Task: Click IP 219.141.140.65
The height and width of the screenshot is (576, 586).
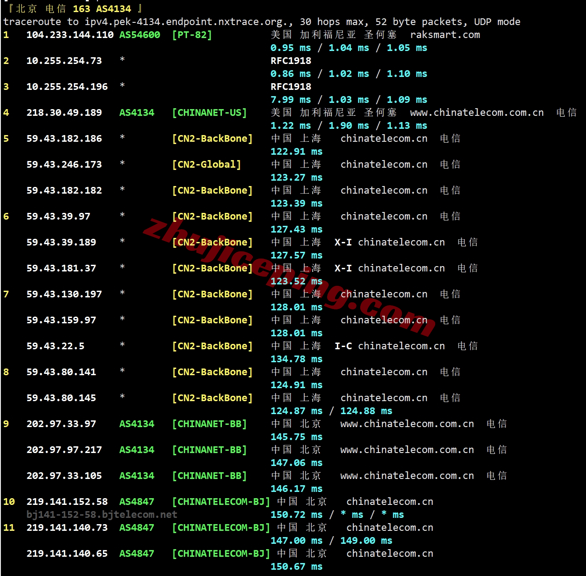Action: pos(67,554)
